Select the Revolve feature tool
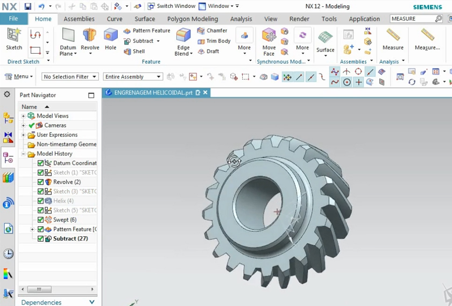This screenshot has width=452, height=306. point(90,37)
